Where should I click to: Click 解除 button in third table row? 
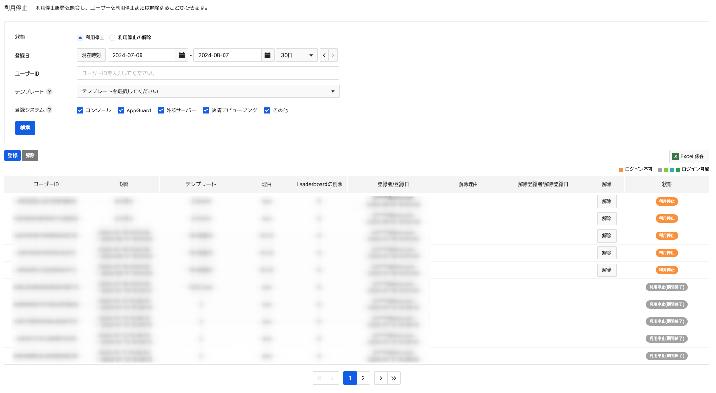tap(607, 236)
